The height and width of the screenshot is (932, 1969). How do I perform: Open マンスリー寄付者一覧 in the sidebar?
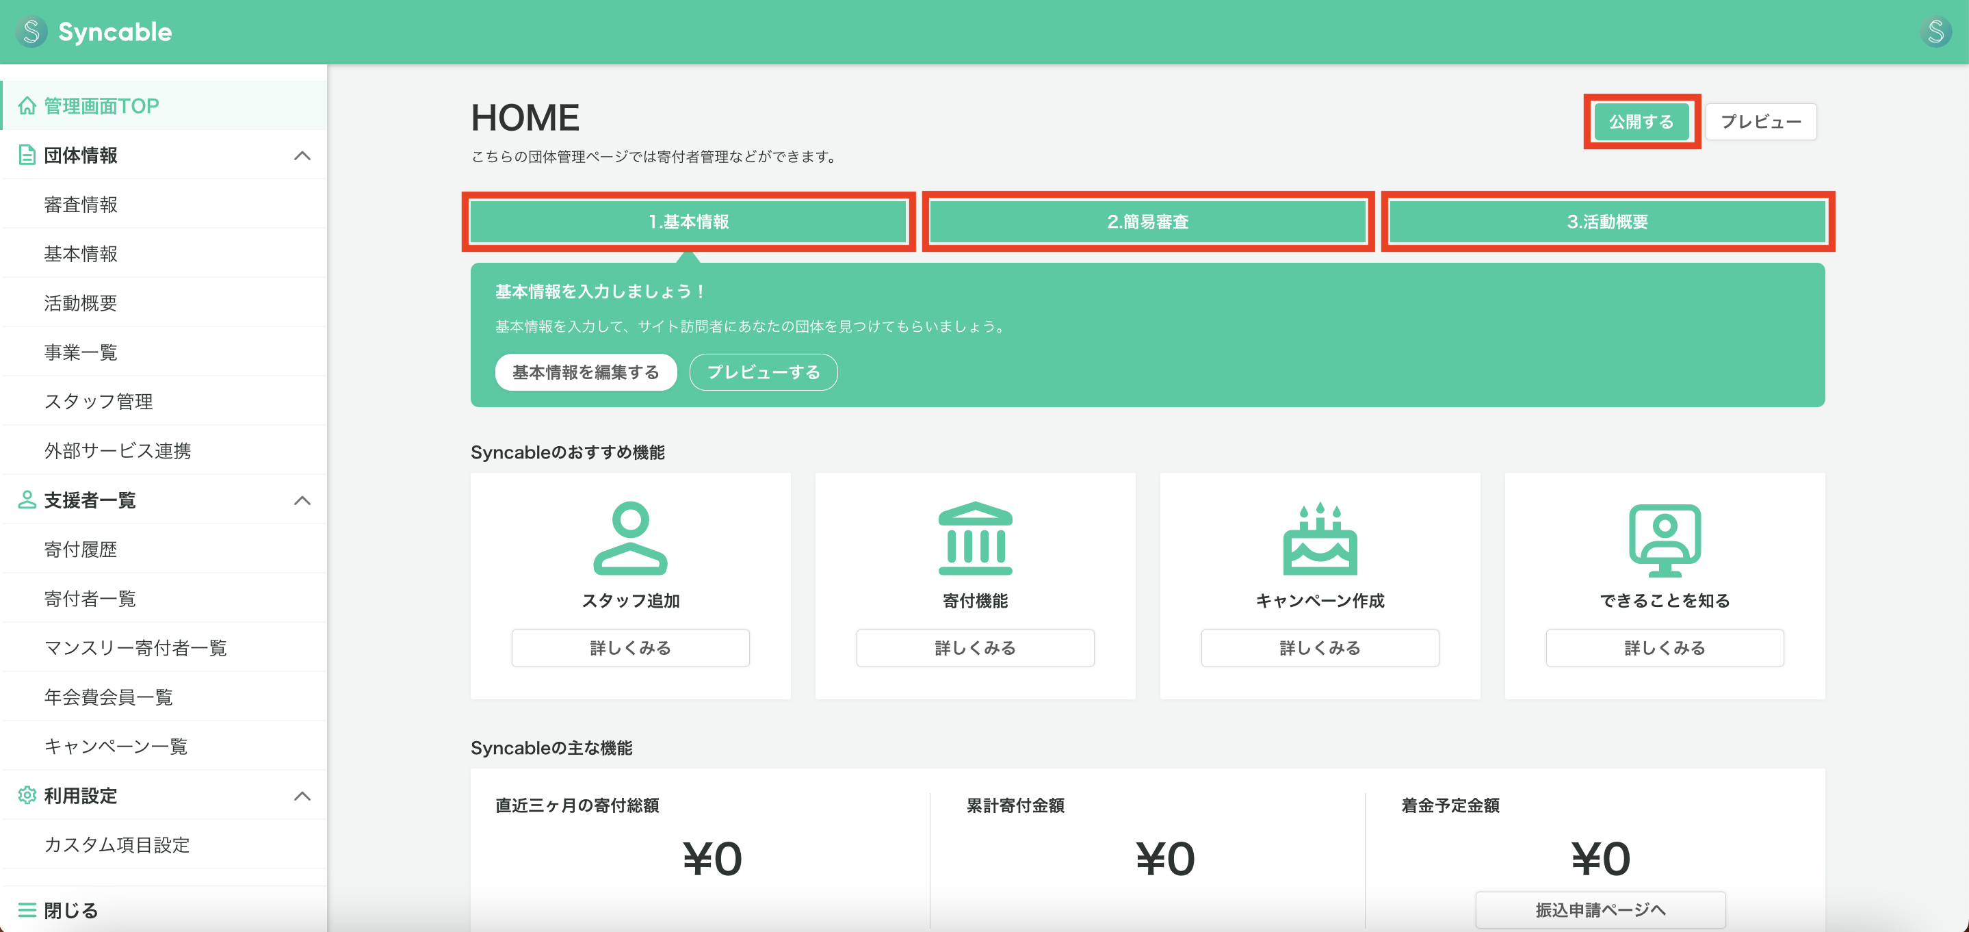[x=164, y=647]
